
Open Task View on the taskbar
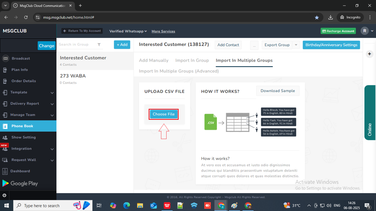pyautogui.click(x=99, y=206)
